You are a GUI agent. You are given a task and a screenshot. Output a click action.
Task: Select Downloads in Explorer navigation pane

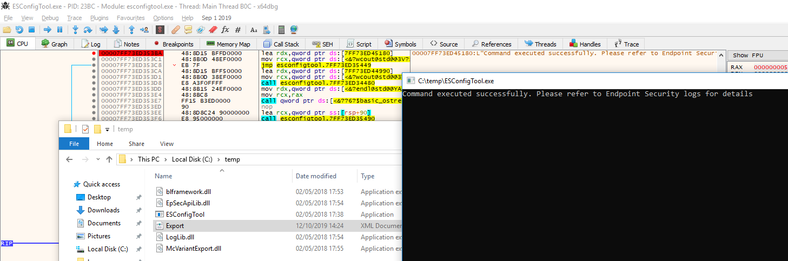[104, 210]
